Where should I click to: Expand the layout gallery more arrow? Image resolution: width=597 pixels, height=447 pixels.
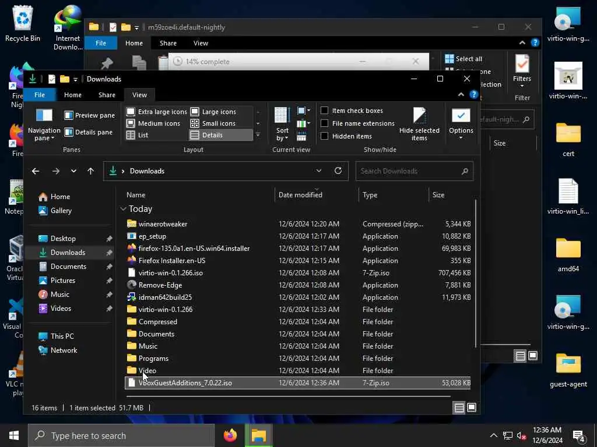(x=258, y=135)
